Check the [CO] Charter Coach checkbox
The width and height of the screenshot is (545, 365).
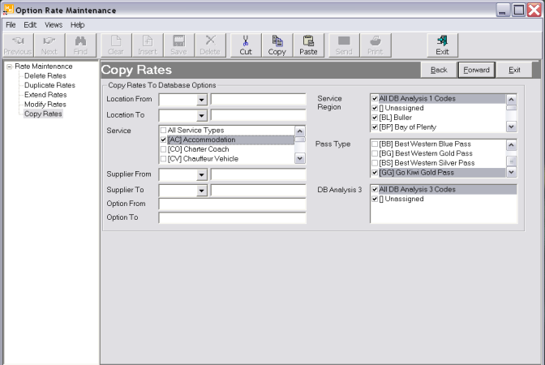163,149
